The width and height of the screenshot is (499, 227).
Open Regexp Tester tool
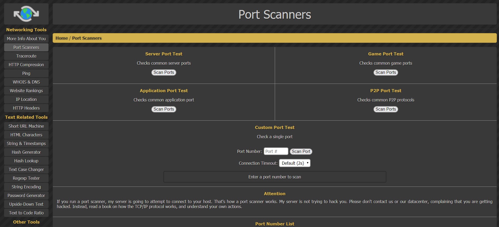[26, 178]
